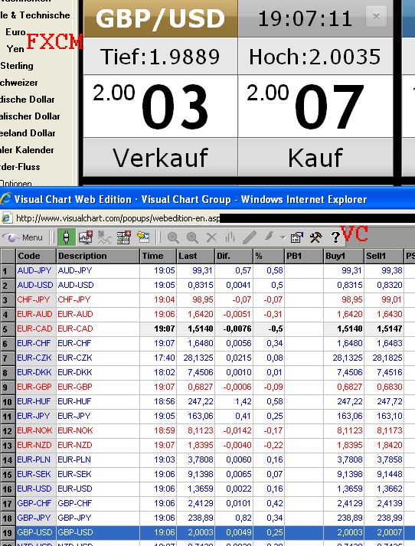The image size is (415, 546).
Task: Click EUR-NZD Sell1 value 1,8420
Action: 384,446
